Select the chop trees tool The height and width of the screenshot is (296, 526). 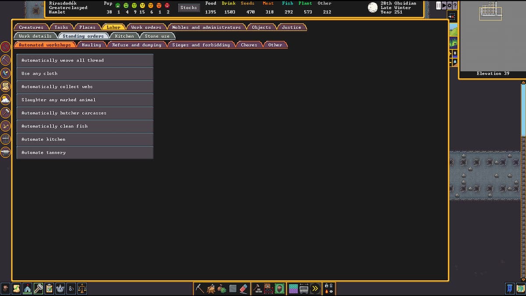pos(210,288)
